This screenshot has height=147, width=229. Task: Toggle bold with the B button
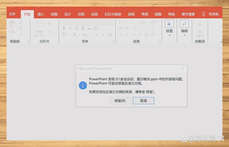point(64,28)
